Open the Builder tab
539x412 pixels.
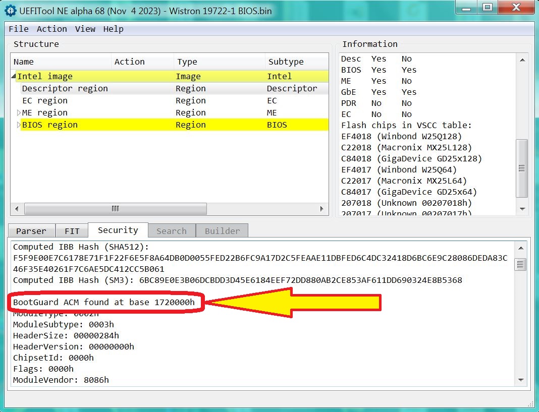pyautogui.click(x=222, y=230)
